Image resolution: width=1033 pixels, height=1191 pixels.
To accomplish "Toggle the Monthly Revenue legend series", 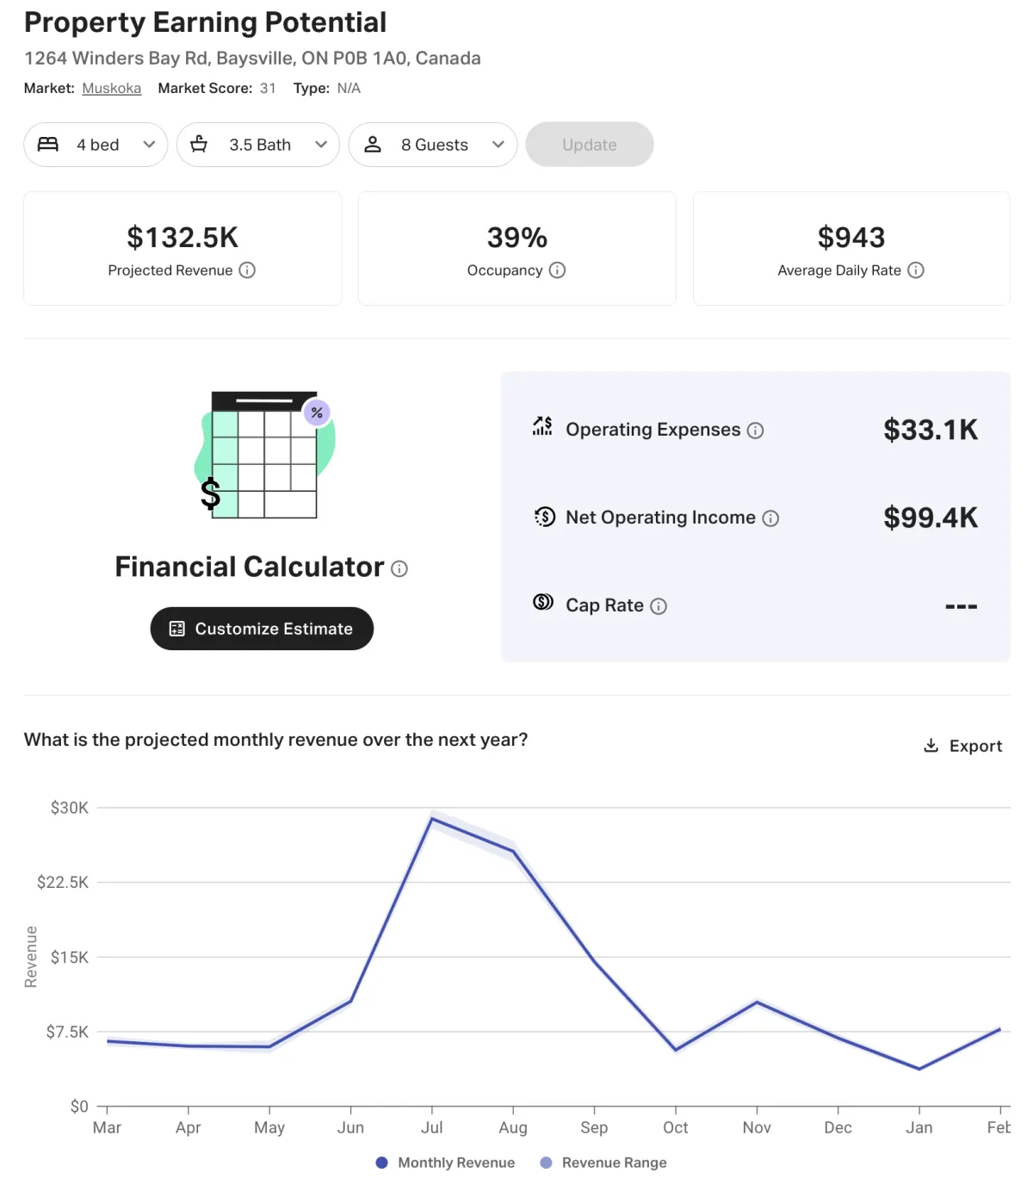I will tap(446, 1163).
